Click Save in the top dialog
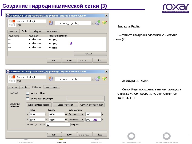 coord(69,60)
